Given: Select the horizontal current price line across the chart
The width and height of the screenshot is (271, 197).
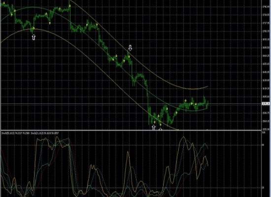Looking at the screenshot, I should coord(131,104).
